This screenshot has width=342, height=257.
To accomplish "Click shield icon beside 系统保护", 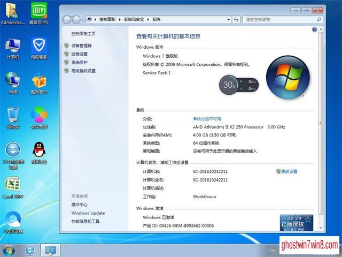I will [66, 62].
